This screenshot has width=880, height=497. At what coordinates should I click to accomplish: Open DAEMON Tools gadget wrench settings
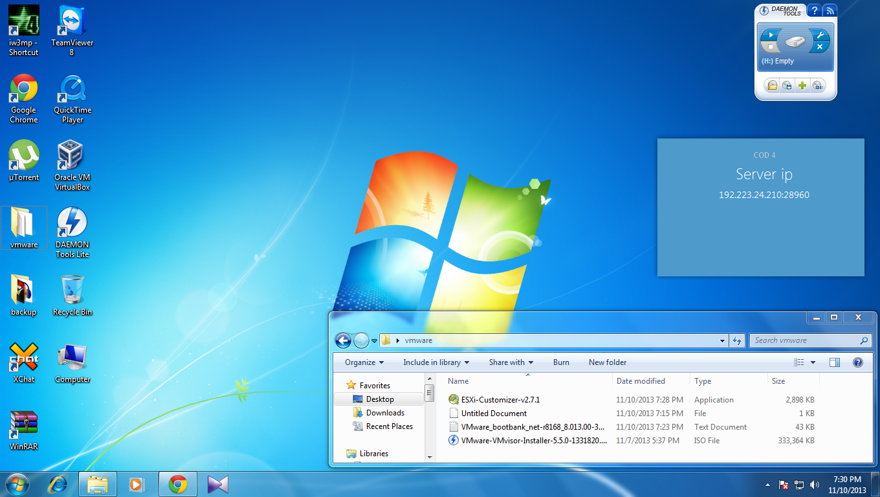point(820,35)
